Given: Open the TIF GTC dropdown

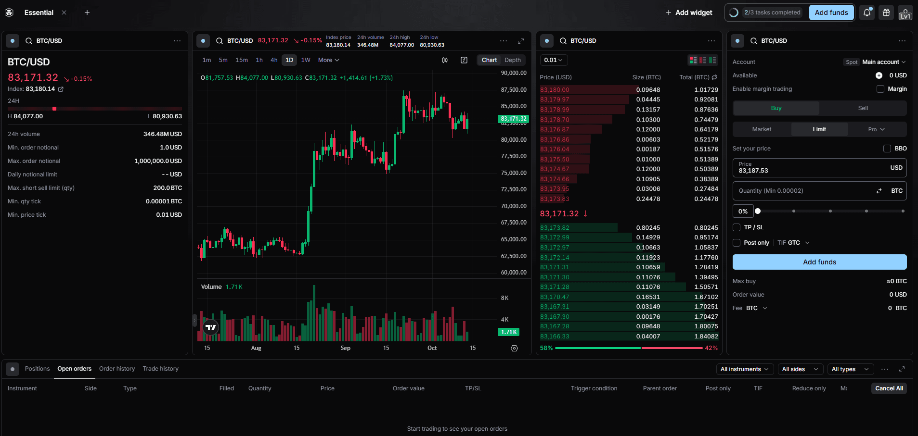Looking at the screenshot, I should 793,243.
